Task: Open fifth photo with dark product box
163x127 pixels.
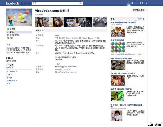Action: pos(100,22)
